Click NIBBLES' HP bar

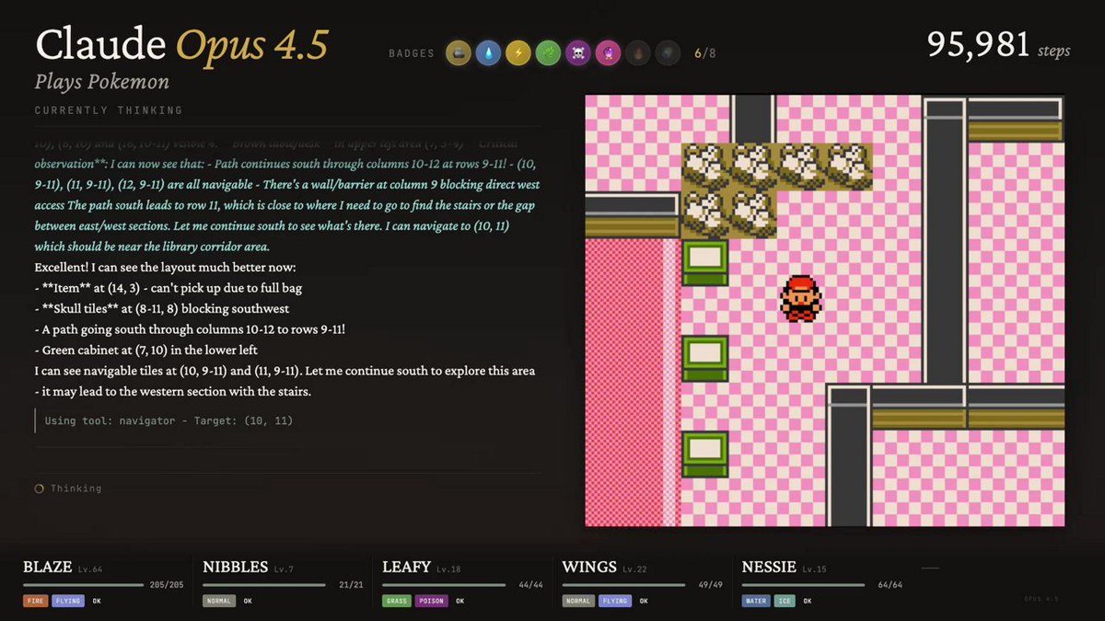(264, 584)
